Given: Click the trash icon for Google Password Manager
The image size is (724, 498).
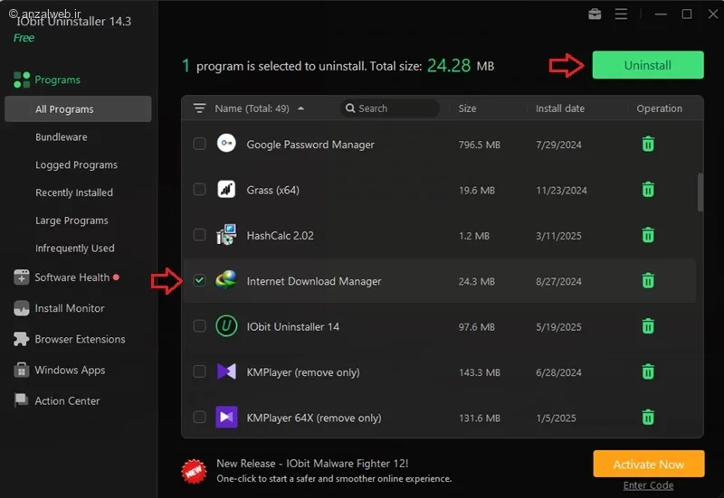Looking at the screenshot, I should click(648, 145).
